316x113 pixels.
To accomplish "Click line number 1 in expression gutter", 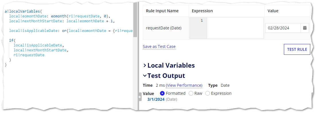I will pyautogui.click(x=202, y=21).
